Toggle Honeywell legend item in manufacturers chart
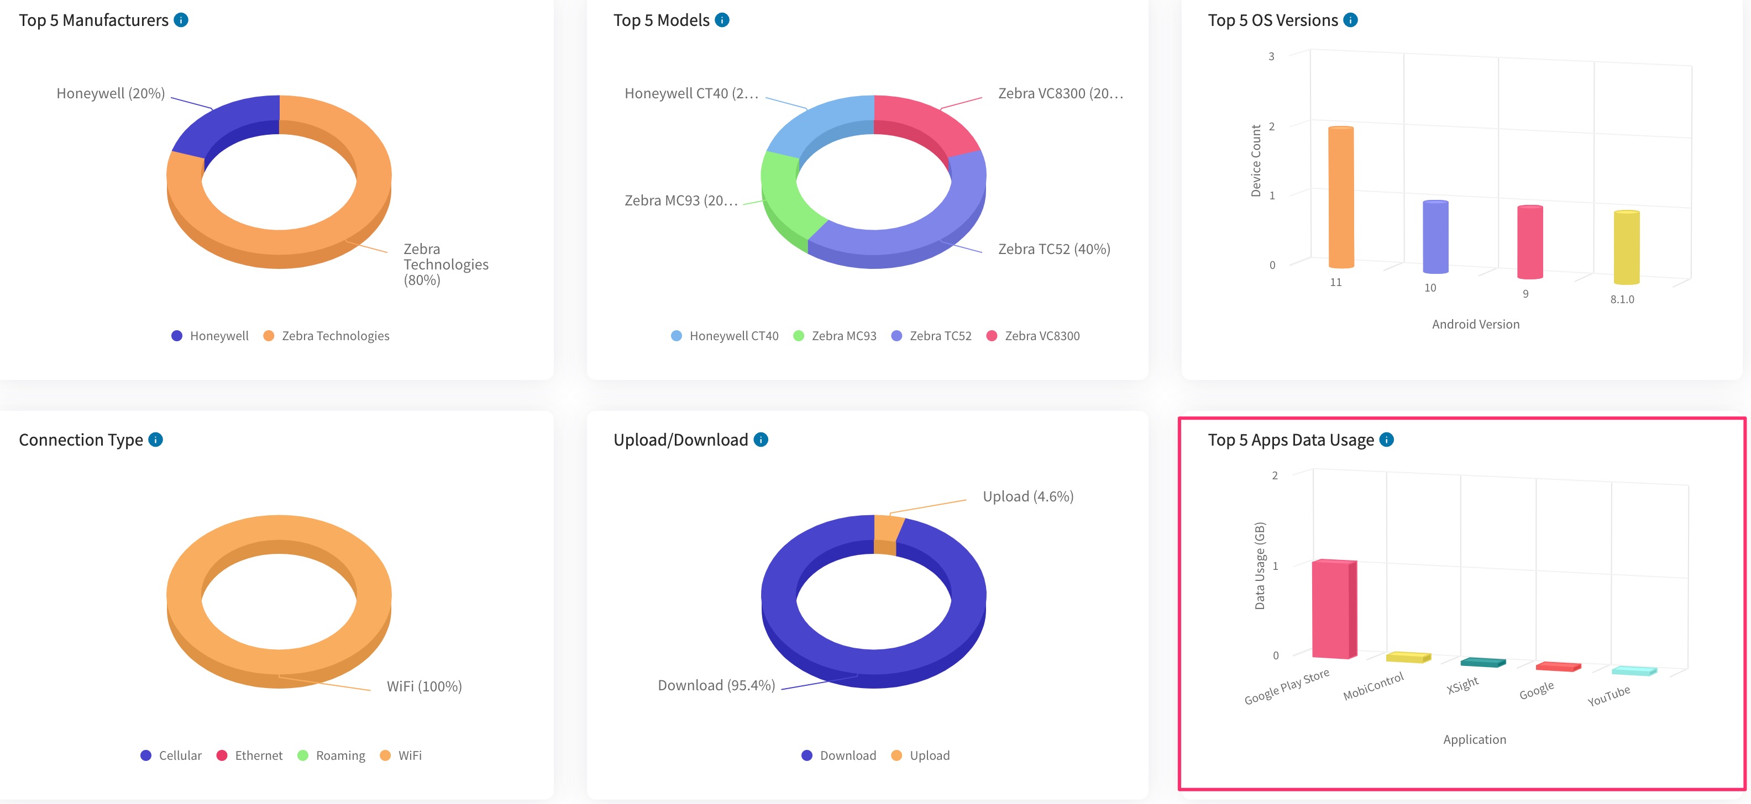Image resolution: width=1751 pixels, height=804 pixels. (218, 336)
